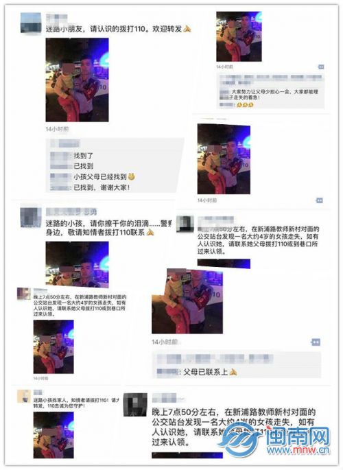This screenshot has height=470, width=343.
Task: Click comment icon above '父母已联系上' reply
Action: point(316,342)
